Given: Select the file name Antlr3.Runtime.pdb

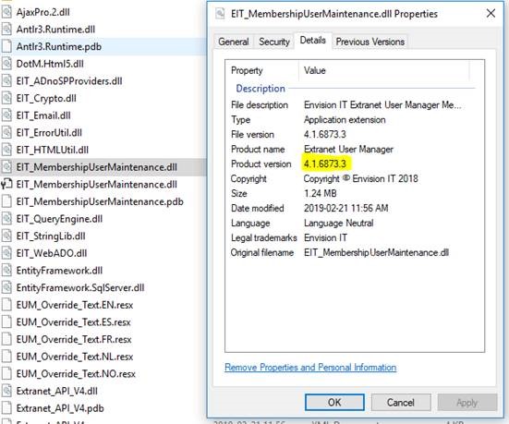Looking at the screenshot, I should (x=59, y=46).
